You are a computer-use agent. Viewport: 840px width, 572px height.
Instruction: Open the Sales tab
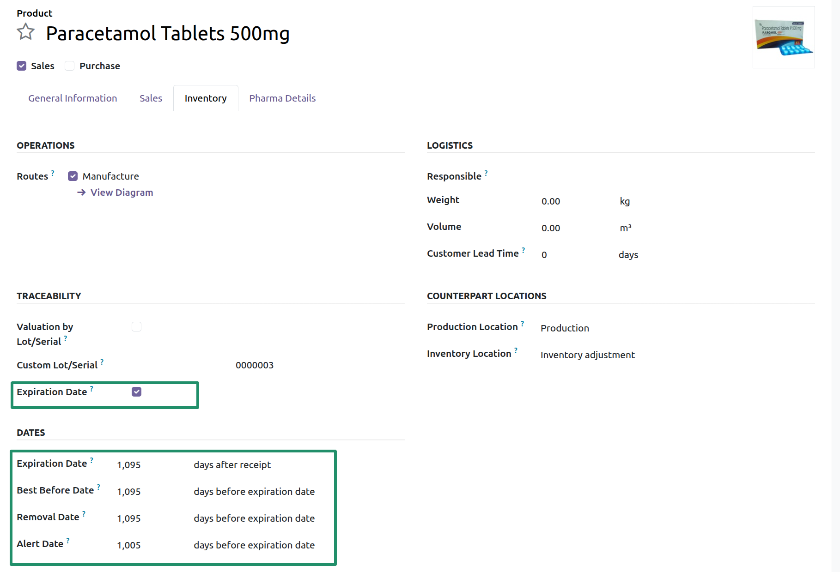(x=151, y=98)
